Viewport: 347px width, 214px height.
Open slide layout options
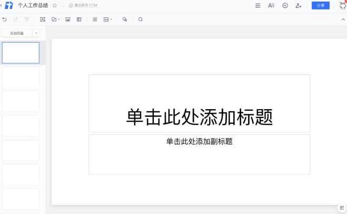pos(106,20)
